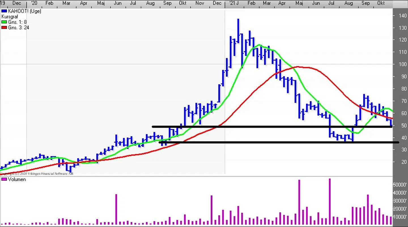Click the blue KAHOOT! legend color box
The image size is (408, 227).
4,11
